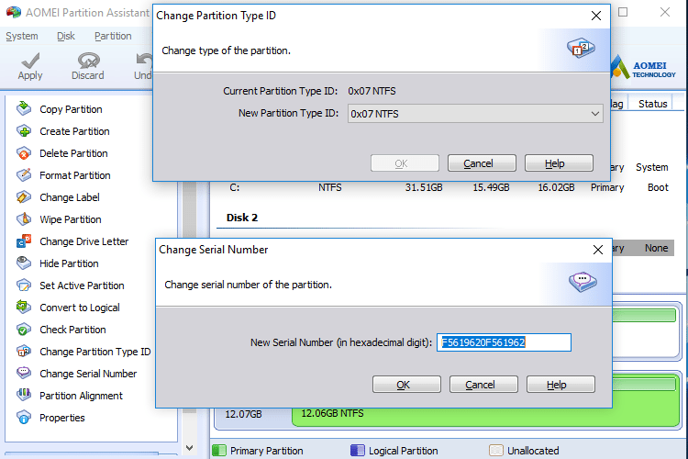This screenshot has width=688, height=459.
Task: Click the New Serial Number input field
Action: click(504, 342)
